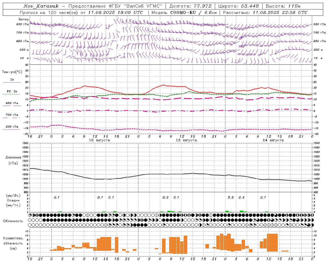This screenshot has width=327, height=261.
Task: Click the 13 августа date label
Action: click(186, 140)
